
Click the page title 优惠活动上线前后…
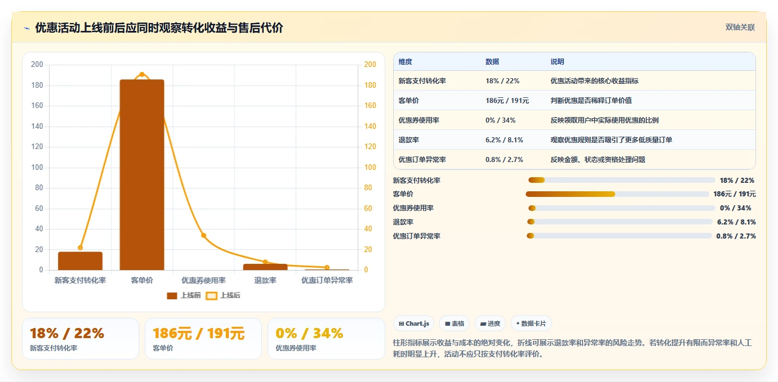click(x=159, y=28)
